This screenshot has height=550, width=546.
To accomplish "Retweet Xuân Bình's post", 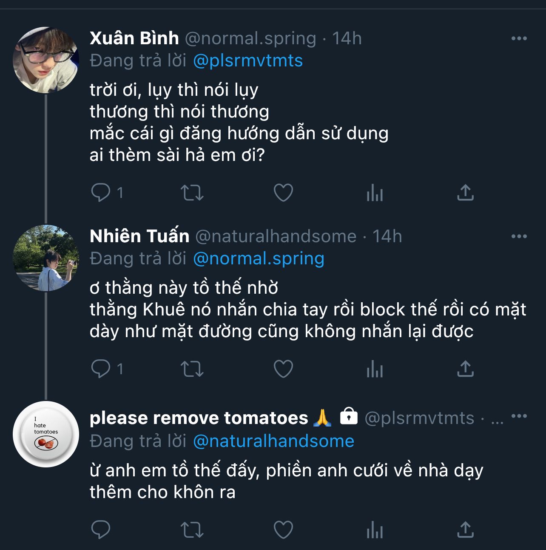I will (192, 193).
